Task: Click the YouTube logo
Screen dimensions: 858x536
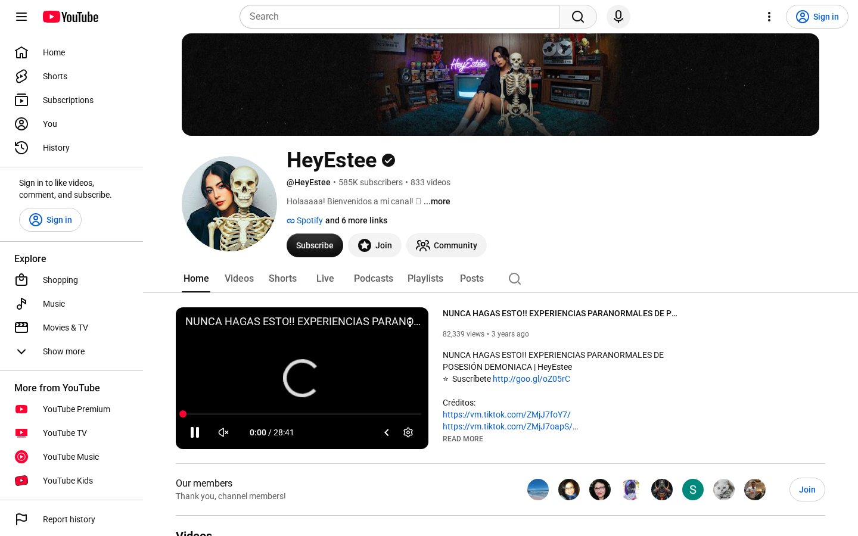Action: 70,17
